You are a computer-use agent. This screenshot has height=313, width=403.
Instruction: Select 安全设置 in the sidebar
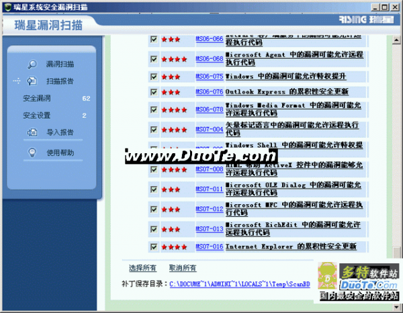(37, 116)
